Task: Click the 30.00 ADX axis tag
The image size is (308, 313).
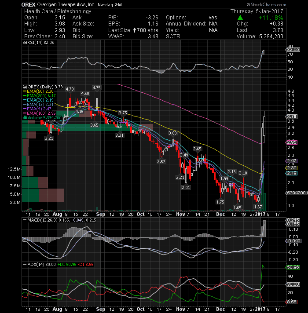Action: (293, 284)
